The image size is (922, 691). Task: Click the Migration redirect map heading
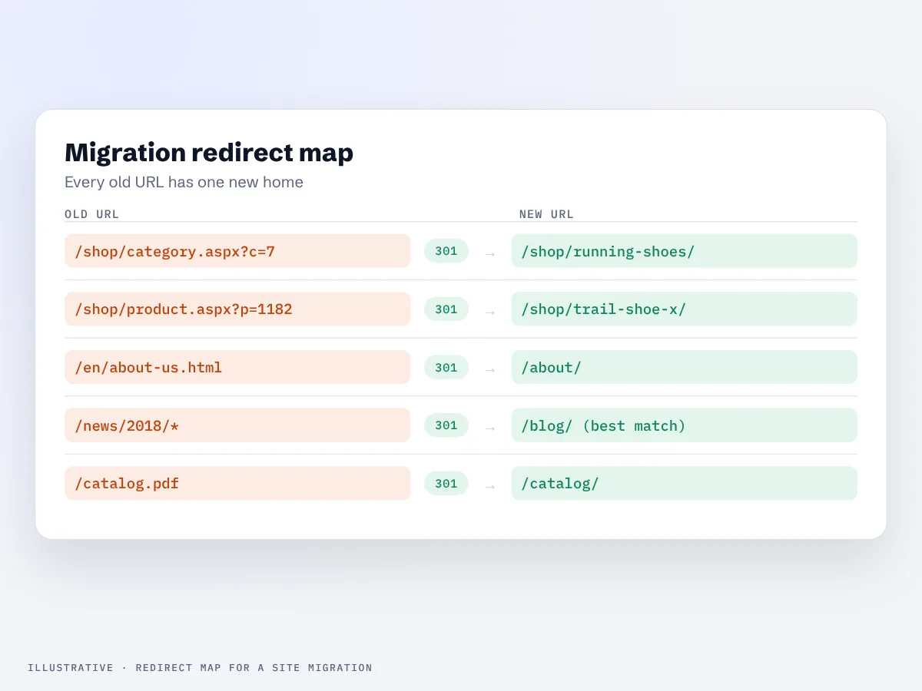pos(209,153)
